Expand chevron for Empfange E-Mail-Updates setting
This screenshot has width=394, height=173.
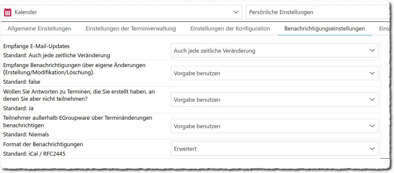coord(372,51)
